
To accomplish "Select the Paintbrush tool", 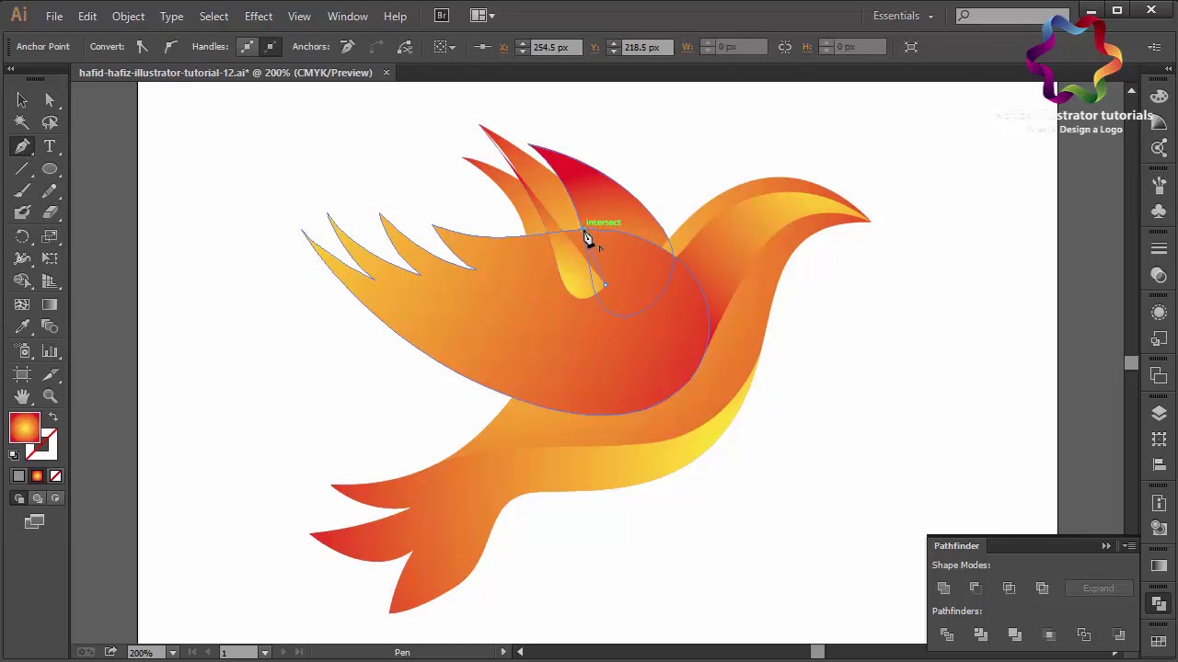I will click(x=22, y=191).
